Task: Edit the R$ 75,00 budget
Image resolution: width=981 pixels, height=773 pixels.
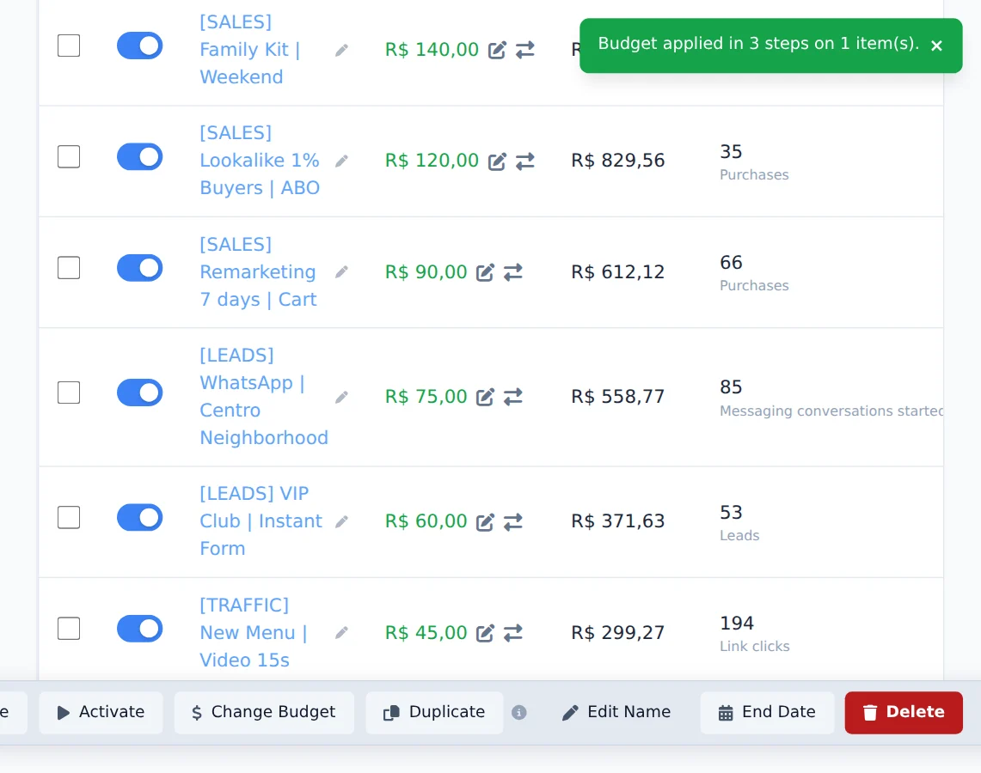Action: [x=485, y=397]
